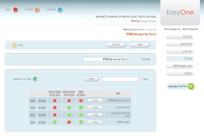Screen dimensions: 204x136
Task: Focus the page name field 'ניהול פרויקטים/PMO'
Action: [x=105, y=59]
